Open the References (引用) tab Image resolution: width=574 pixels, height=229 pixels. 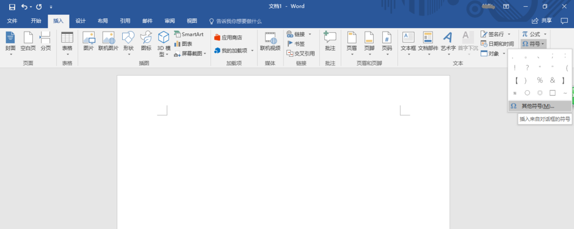pyautogui.click(x=125, y=21)
